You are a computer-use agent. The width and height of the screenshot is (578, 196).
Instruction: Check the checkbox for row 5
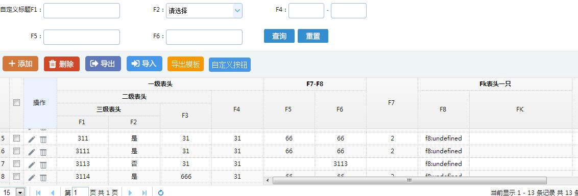16,138
